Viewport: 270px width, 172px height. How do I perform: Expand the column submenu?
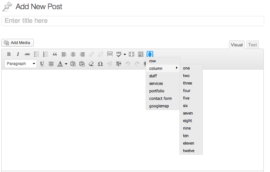coord(163,68)
